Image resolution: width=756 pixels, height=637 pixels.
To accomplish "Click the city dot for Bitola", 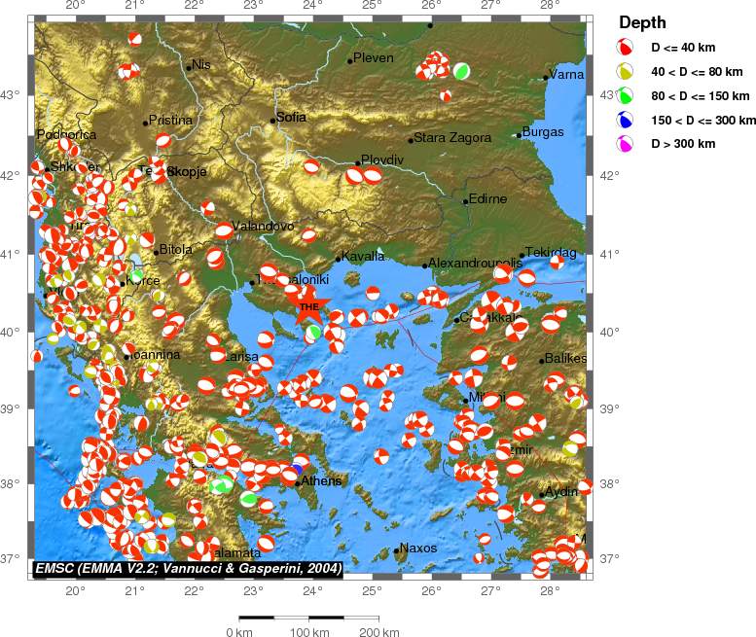I will click(x=157, y=253).
